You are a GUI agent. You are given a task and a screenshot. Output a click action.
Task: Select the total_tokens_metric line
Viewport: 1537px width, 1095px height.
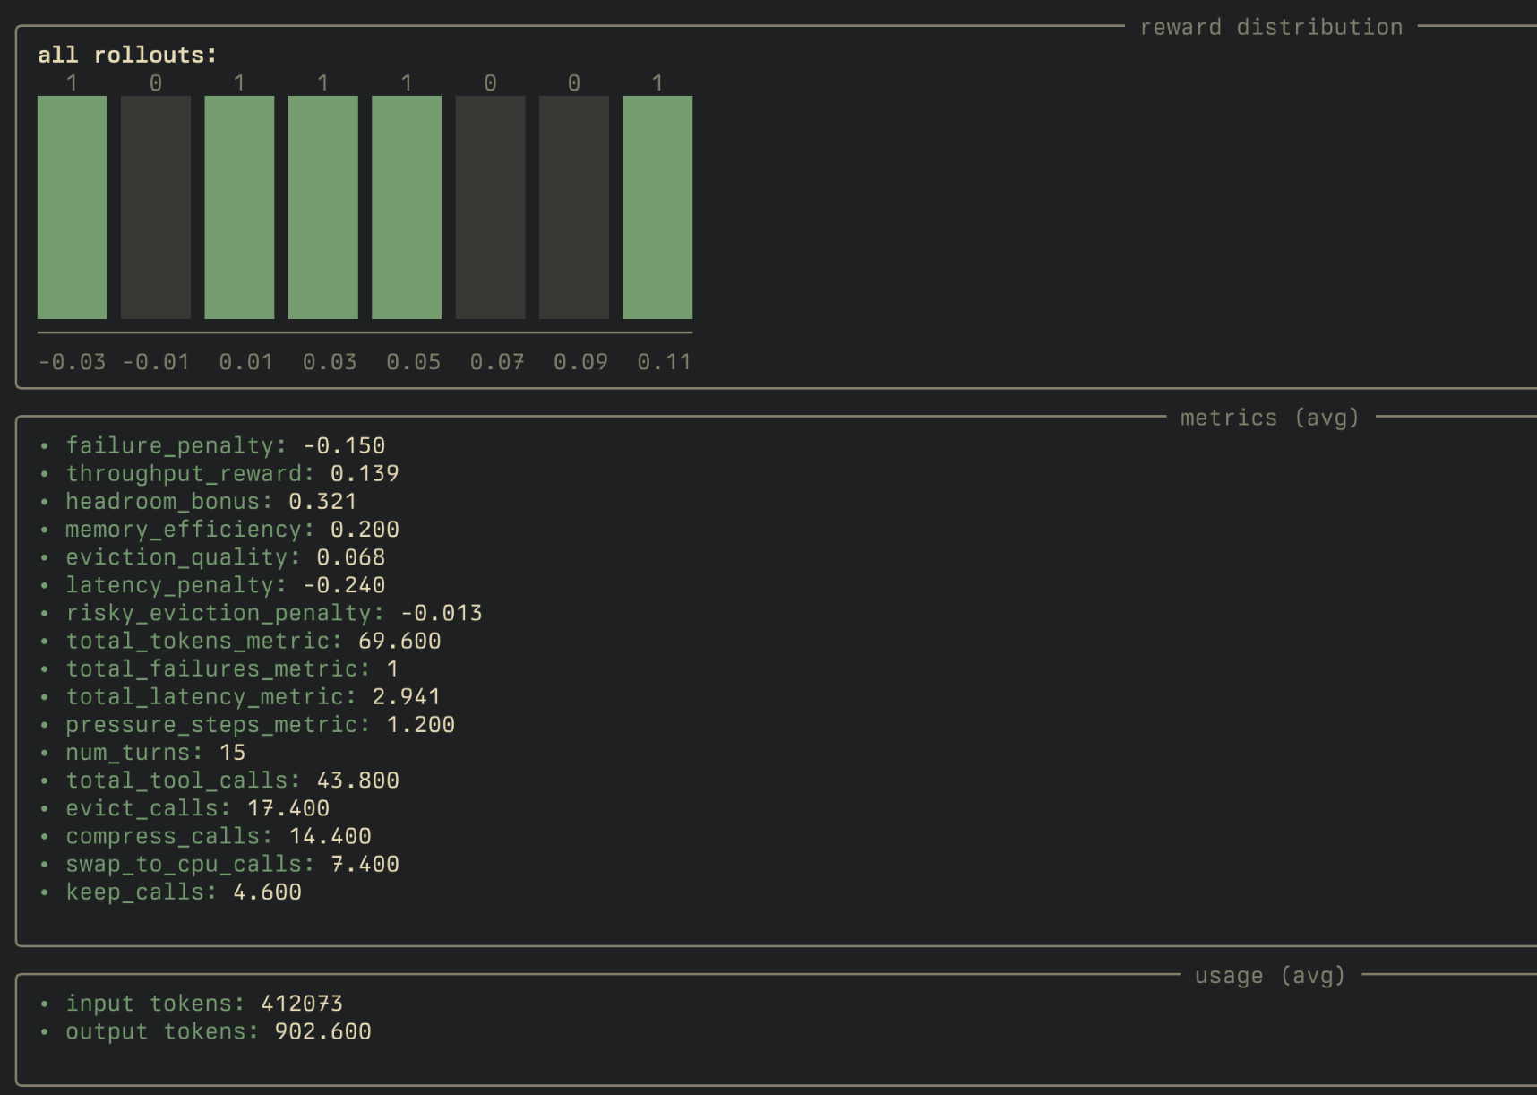[x=241, y=641]
